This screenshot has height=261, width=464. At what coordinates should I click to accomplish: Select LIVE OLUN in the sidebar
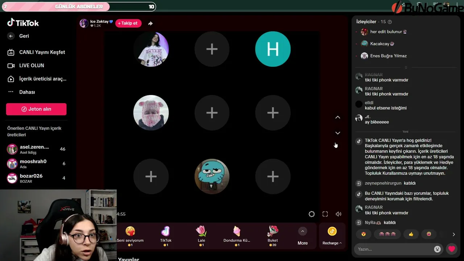pos(26,66)
